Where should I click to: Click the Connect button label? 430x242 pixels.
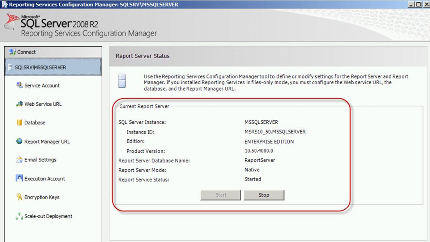click(26, 52)
